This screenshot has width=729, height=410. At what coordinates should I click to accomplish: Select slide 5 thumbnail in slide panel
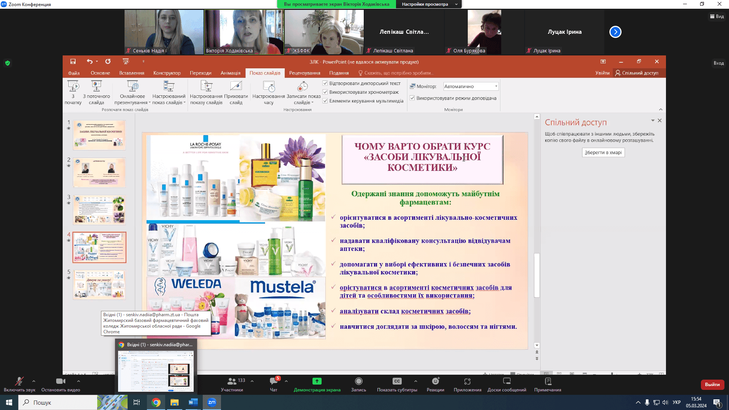coord(99,285)
